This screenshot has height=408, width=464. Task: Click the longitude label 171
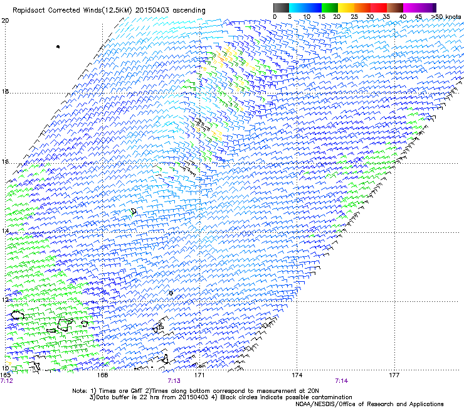click(x=199, y=375)
